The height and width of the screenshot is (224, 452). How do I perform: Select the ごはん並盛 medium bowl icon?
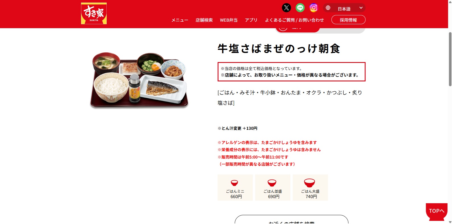coord(272,183)
